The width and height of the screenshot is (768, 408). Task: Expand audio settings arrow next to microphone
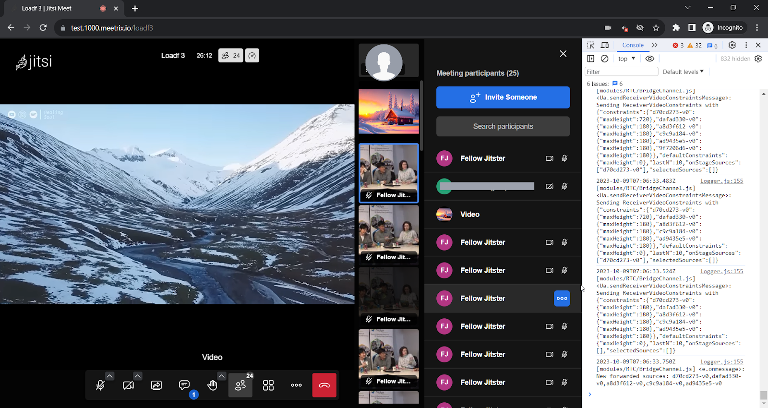point(110,376)
